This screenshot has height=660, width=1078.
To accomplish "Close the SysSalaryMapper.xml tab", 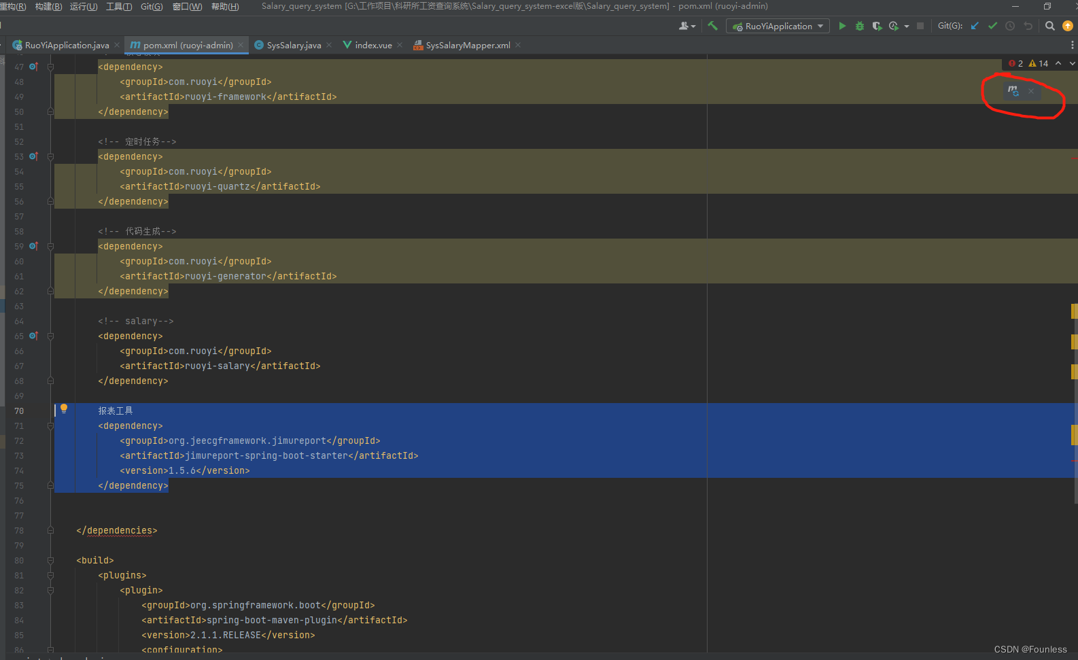I will (518, 45).
